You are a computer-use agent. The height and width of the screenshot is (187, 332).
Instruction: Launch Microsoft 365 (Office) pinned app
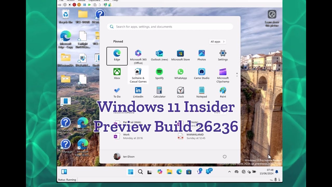click(x=138, y=57)
